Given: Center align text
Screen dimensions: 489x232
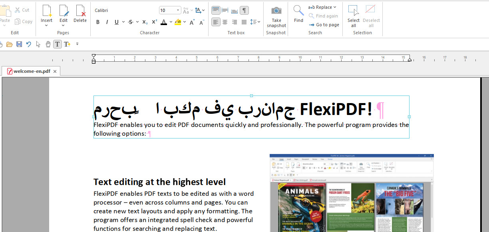Looking at the screenshot, I should [x=225, y=22].
